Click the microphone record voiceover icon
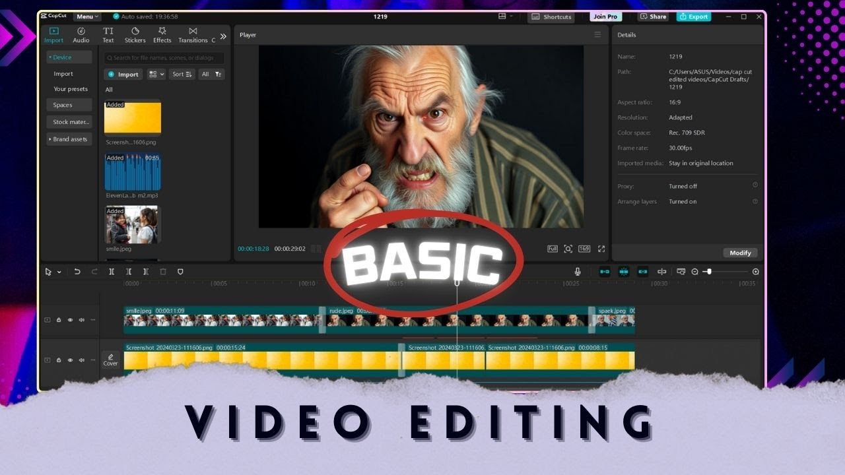The image size is (845, 475). (578, 272)
